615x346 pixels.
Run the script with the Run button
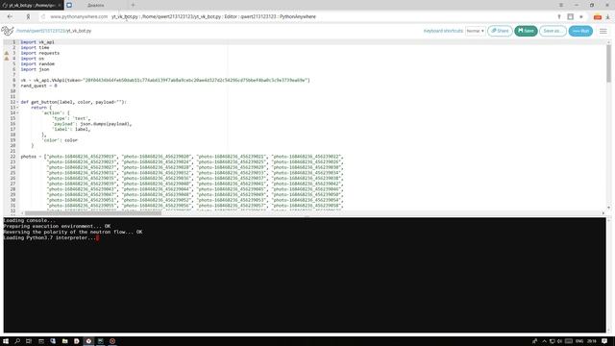(x=580, y=31)
